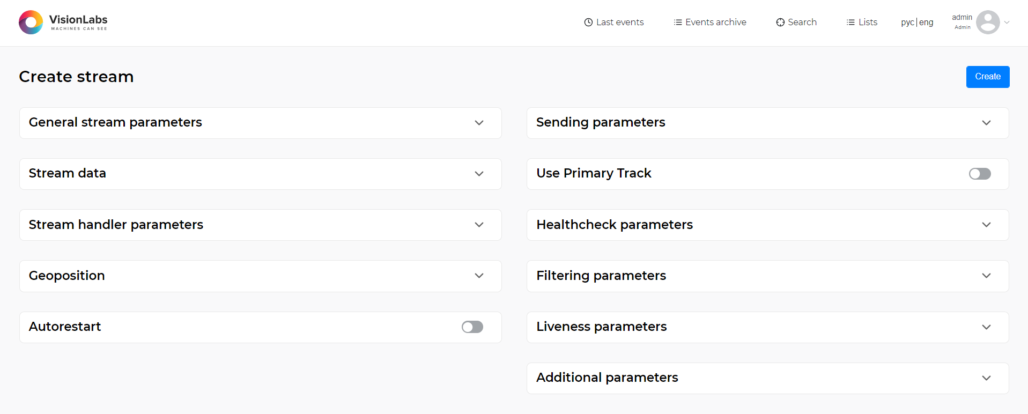Enable the Autorestart toggle

[x=472, y=327]
